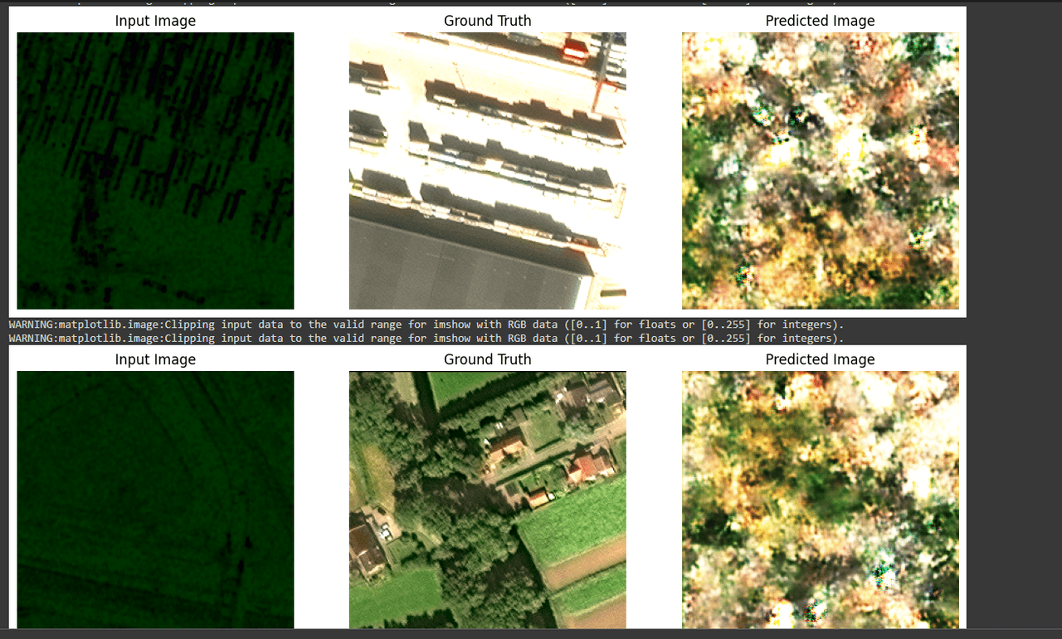Click the red structure in the top ground truth
The height and width of the screenshot is (639, 1062).
pos(574,48)
